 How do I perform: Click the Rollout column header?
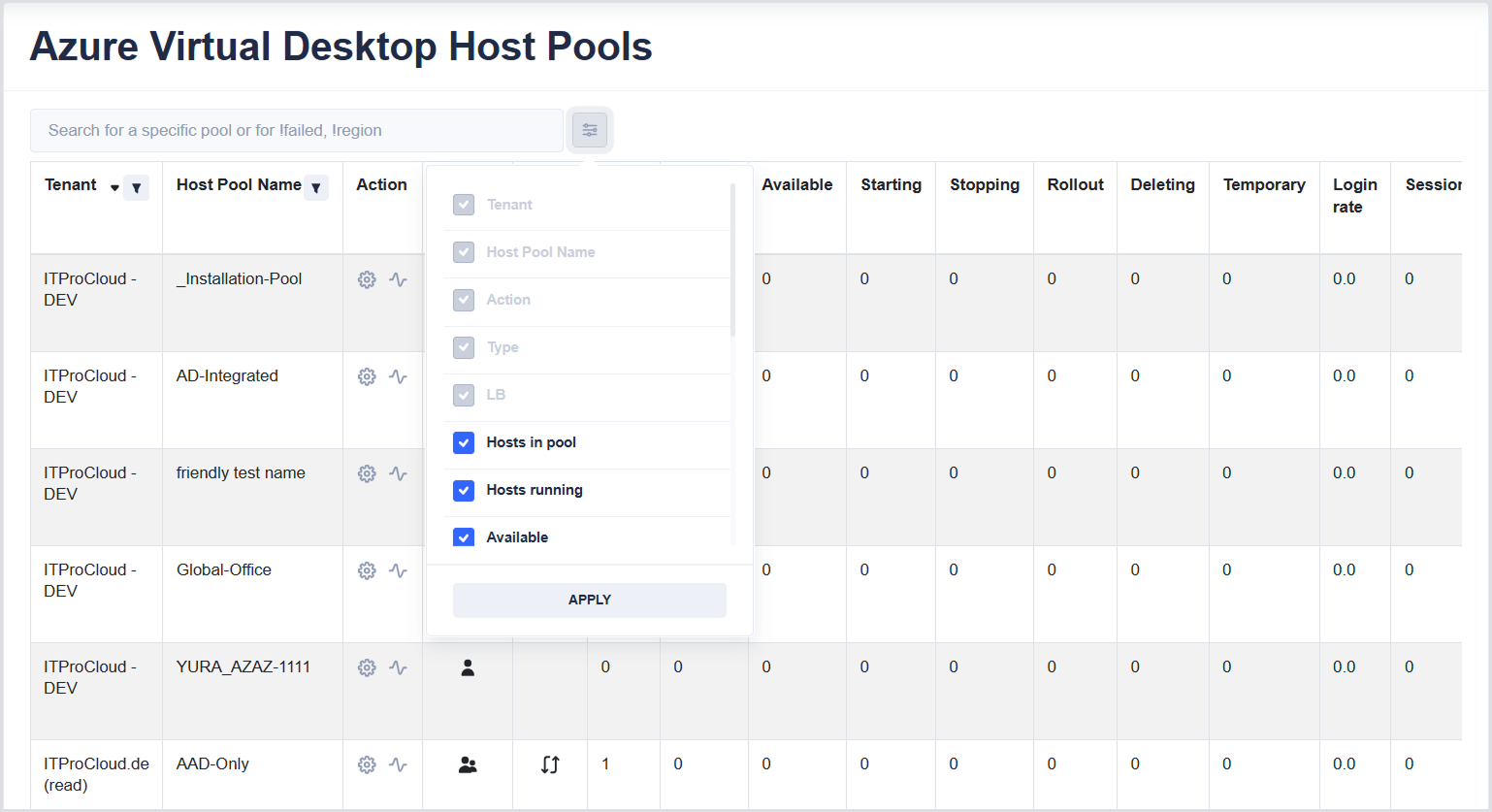point(1076,184)
